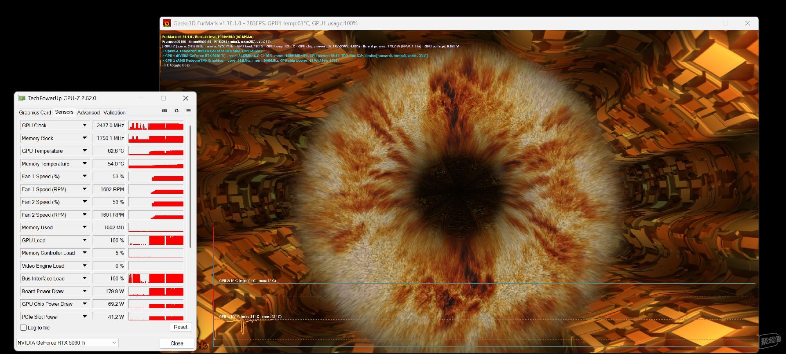Click the FurMark app icon in title bar
Viewport: 786px width, 354px height.
tap(167, 23)
